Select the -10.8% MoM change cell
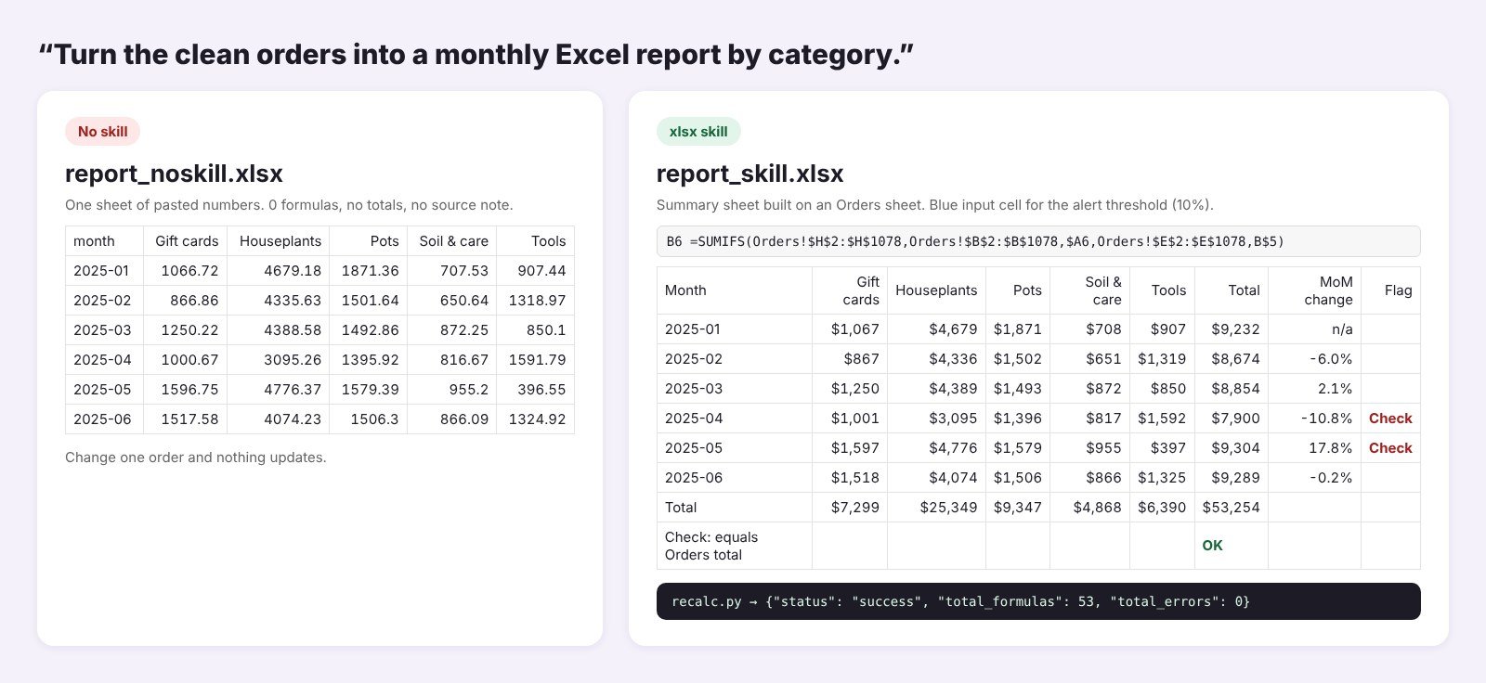 pyautogui.click(x=1315, y=419)
